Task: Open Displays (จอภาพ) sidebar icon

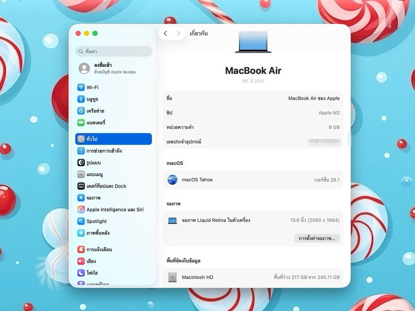Action: point(81,198)
